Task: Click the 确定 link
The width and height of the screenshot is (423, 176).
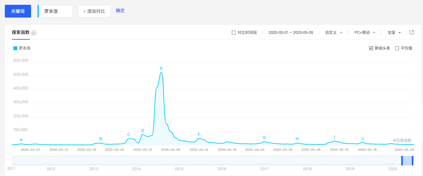Action: [x=120, y=11]
